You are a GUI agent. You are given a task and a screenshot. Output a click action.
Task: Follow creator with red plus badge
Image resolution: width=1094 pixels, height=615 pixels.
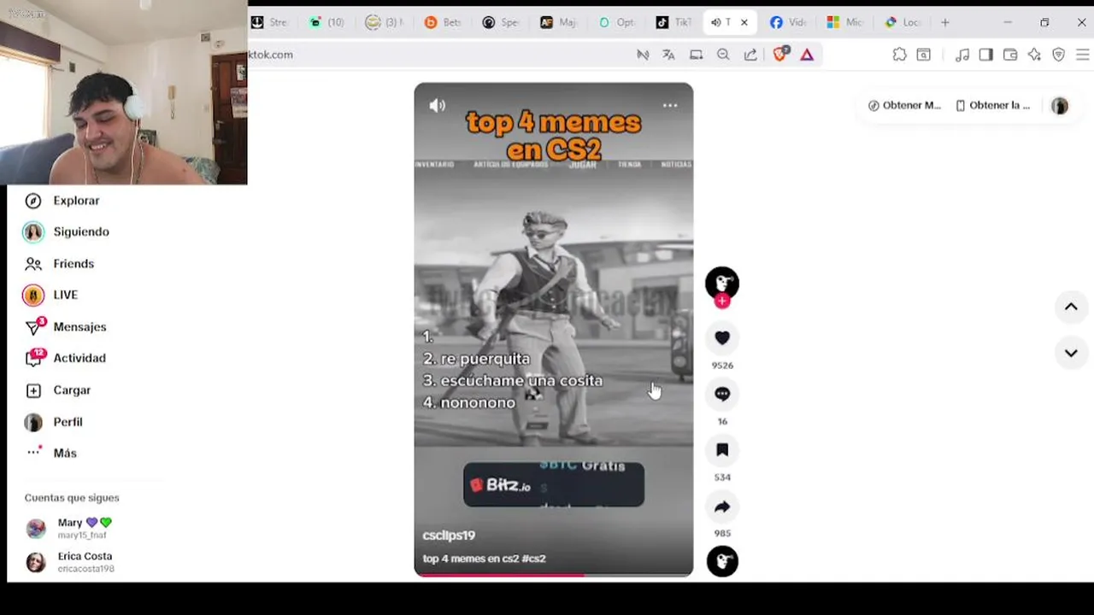[722, 301]
